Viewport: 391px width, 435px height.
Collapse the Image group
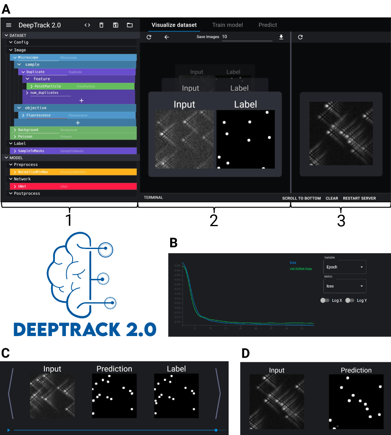tap(11, 50)
